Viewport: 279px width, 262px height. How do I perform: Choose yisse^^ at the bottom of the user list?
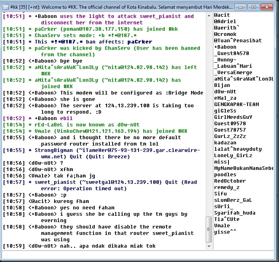click(225, 232)
